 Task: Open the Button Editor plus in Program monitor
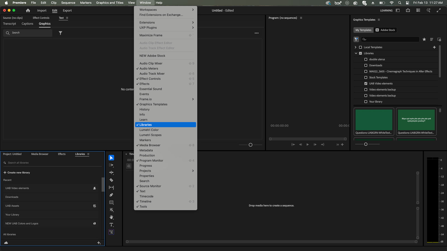click(342, 144)
